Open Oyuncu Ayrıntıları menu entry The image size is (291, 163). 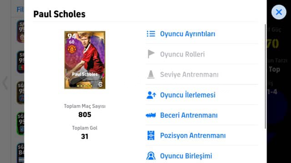coord(202,34)
